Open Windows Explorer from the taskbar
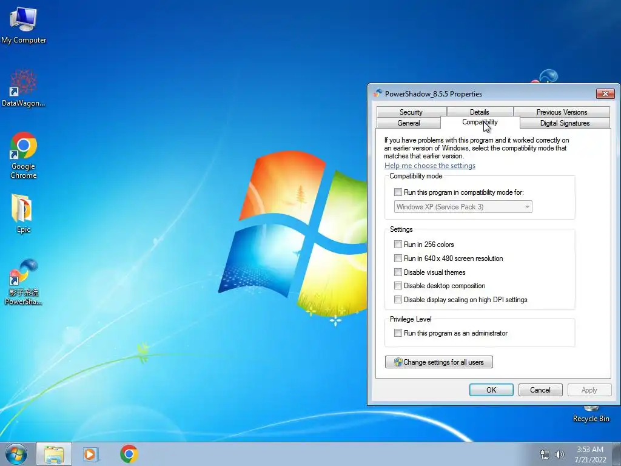Image resolution: width=621 pixels, height=466 pixels. pos(54,454)
